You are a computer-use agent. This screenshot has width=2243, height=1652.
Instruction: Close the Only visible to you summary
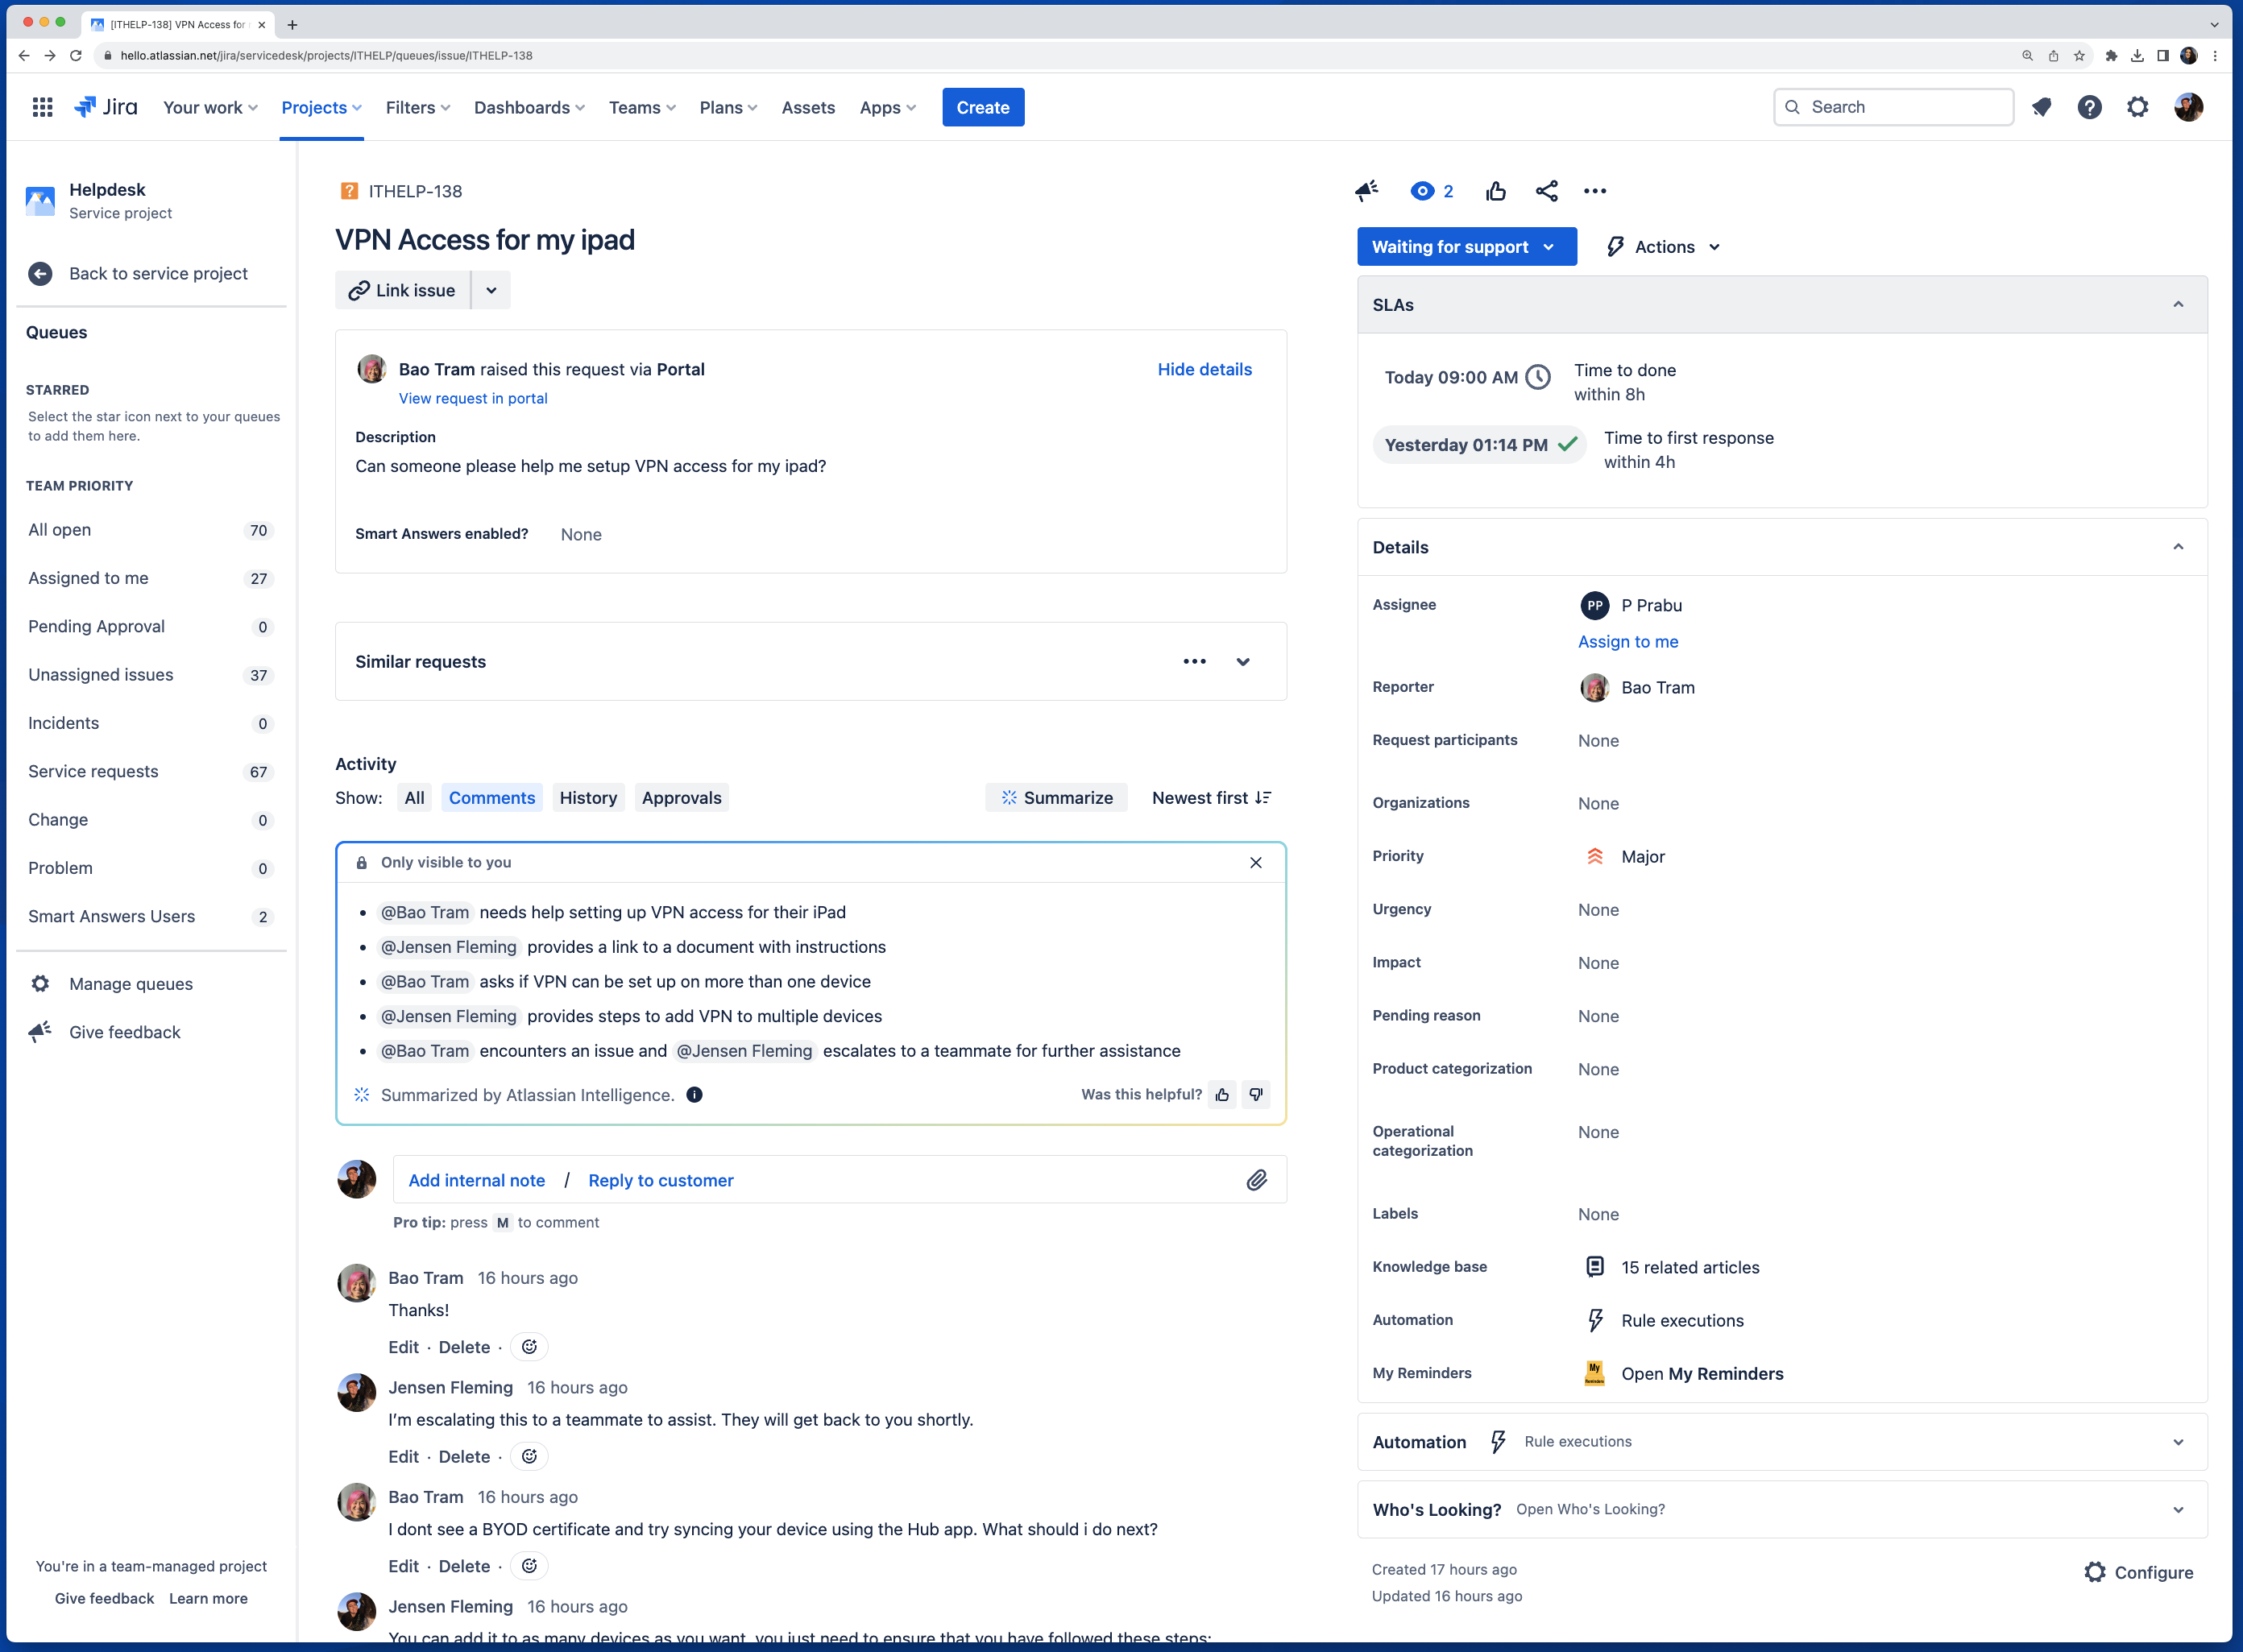1256,862
